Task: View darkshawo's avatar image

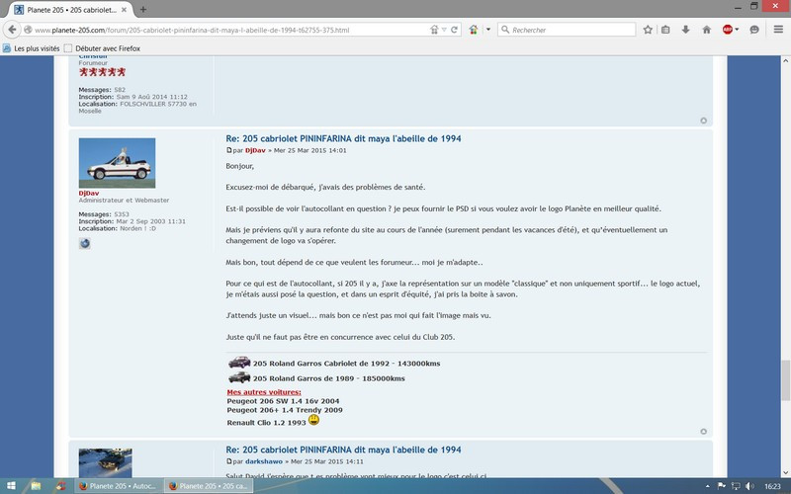Action: (x=106, y=462)
